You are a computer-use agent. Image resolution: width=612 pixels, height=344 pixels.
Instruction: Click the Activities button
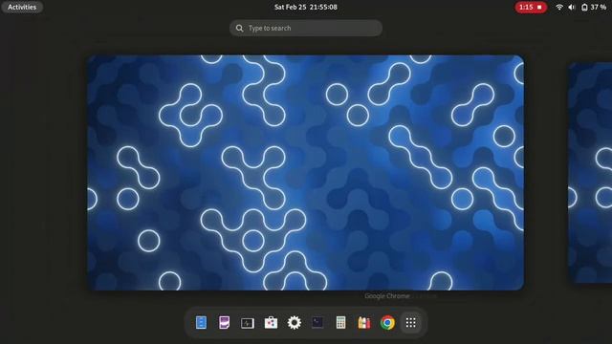click(22, 7)
